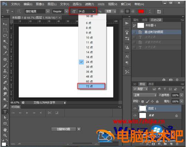186x147 pixels.
Task: Select the Paint Bucket tool
Action: [5, 88]
